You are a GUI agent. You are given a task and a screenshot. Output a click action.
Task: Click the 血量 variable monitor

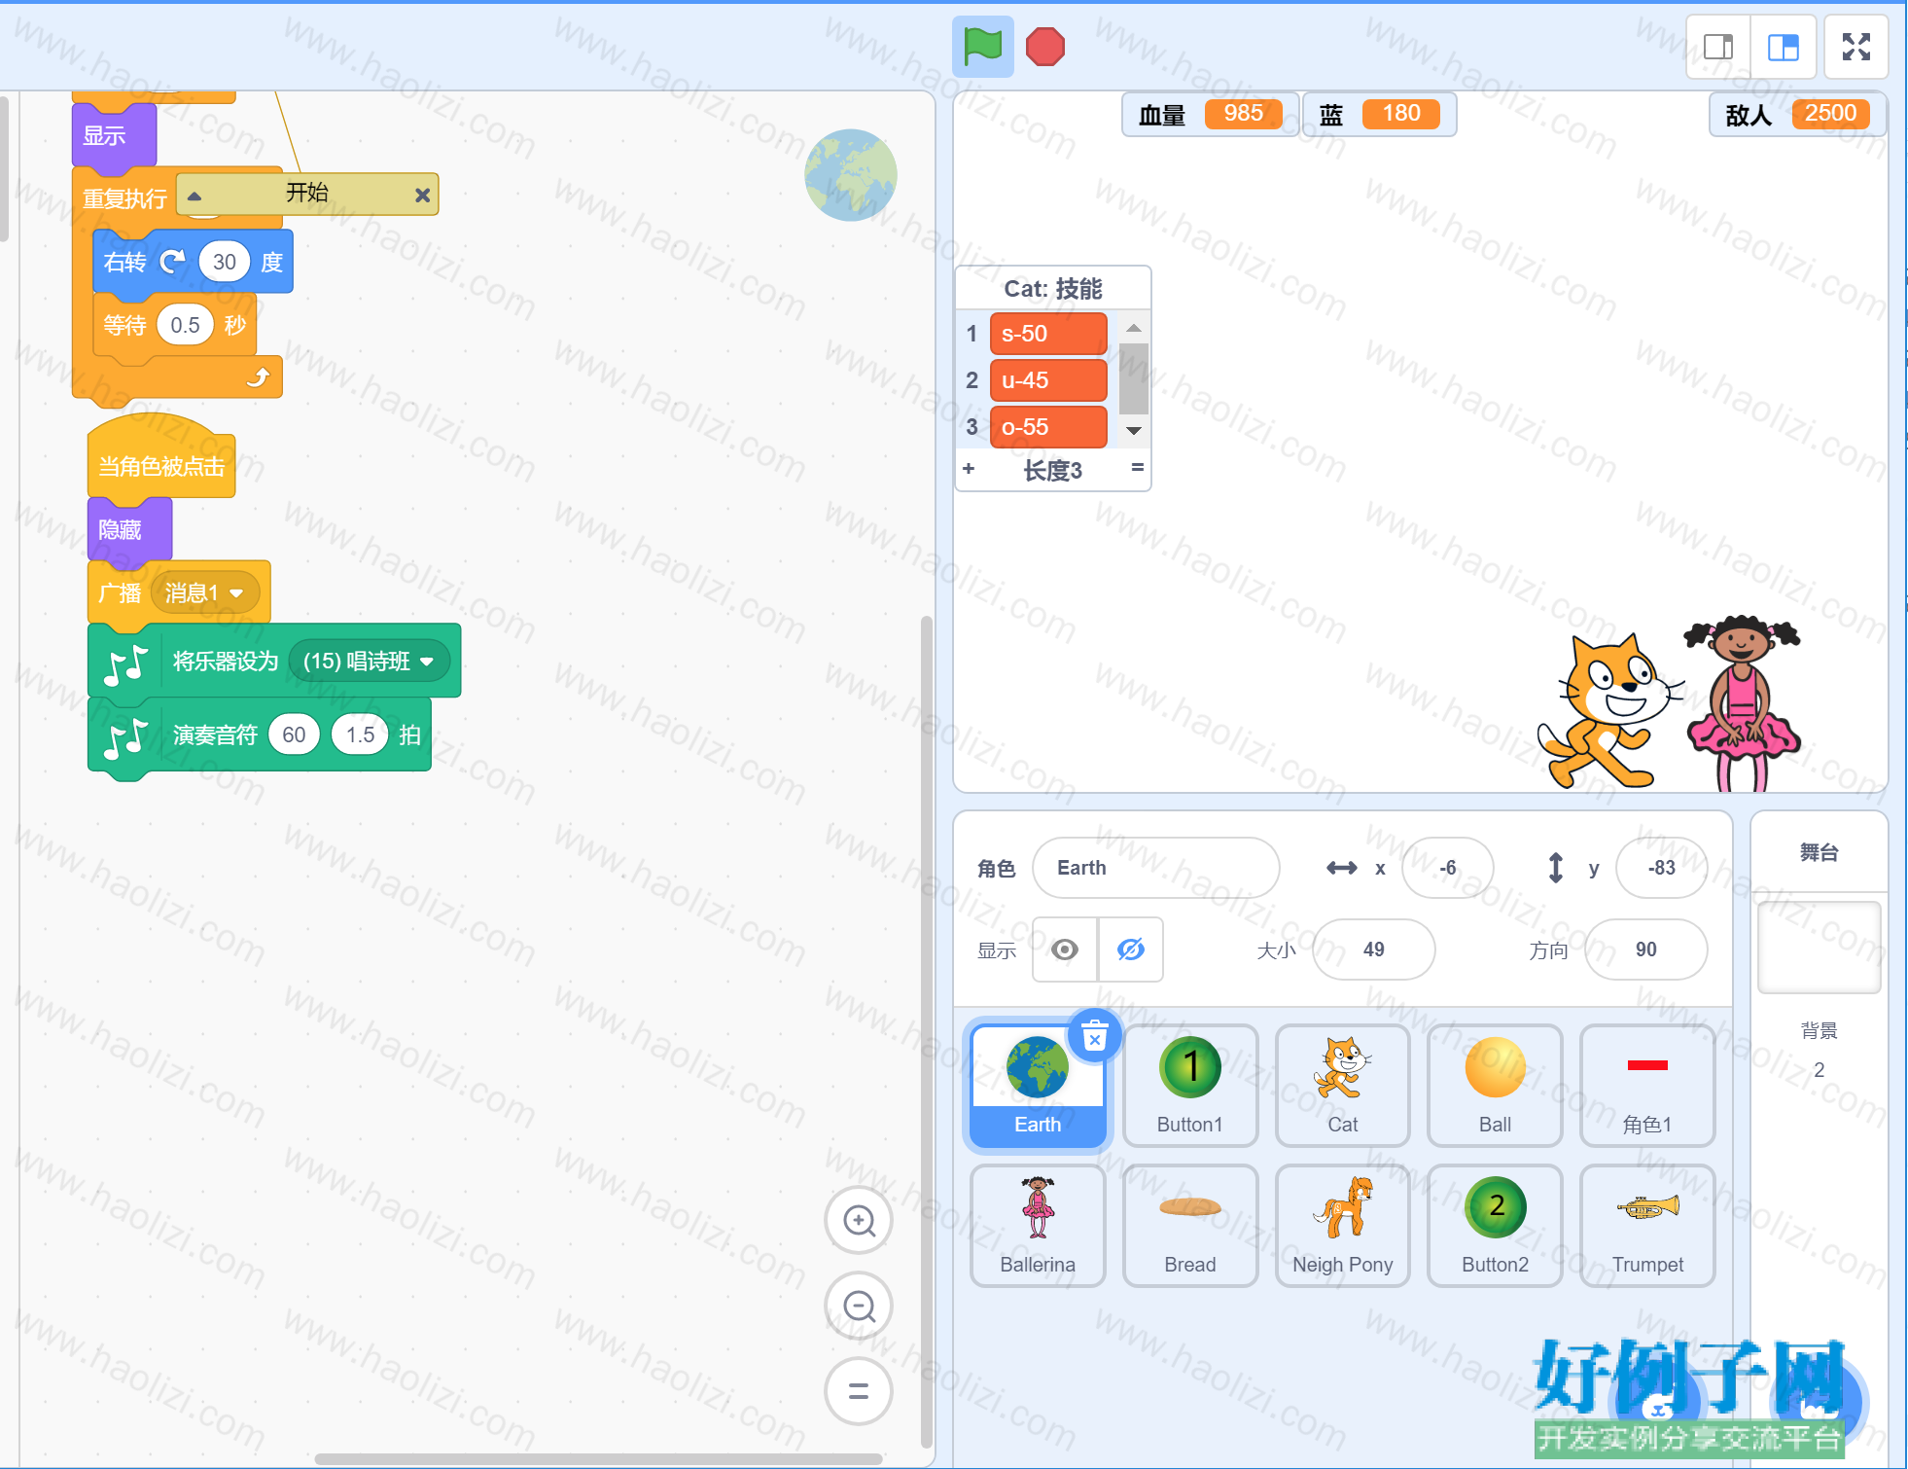1209,115
